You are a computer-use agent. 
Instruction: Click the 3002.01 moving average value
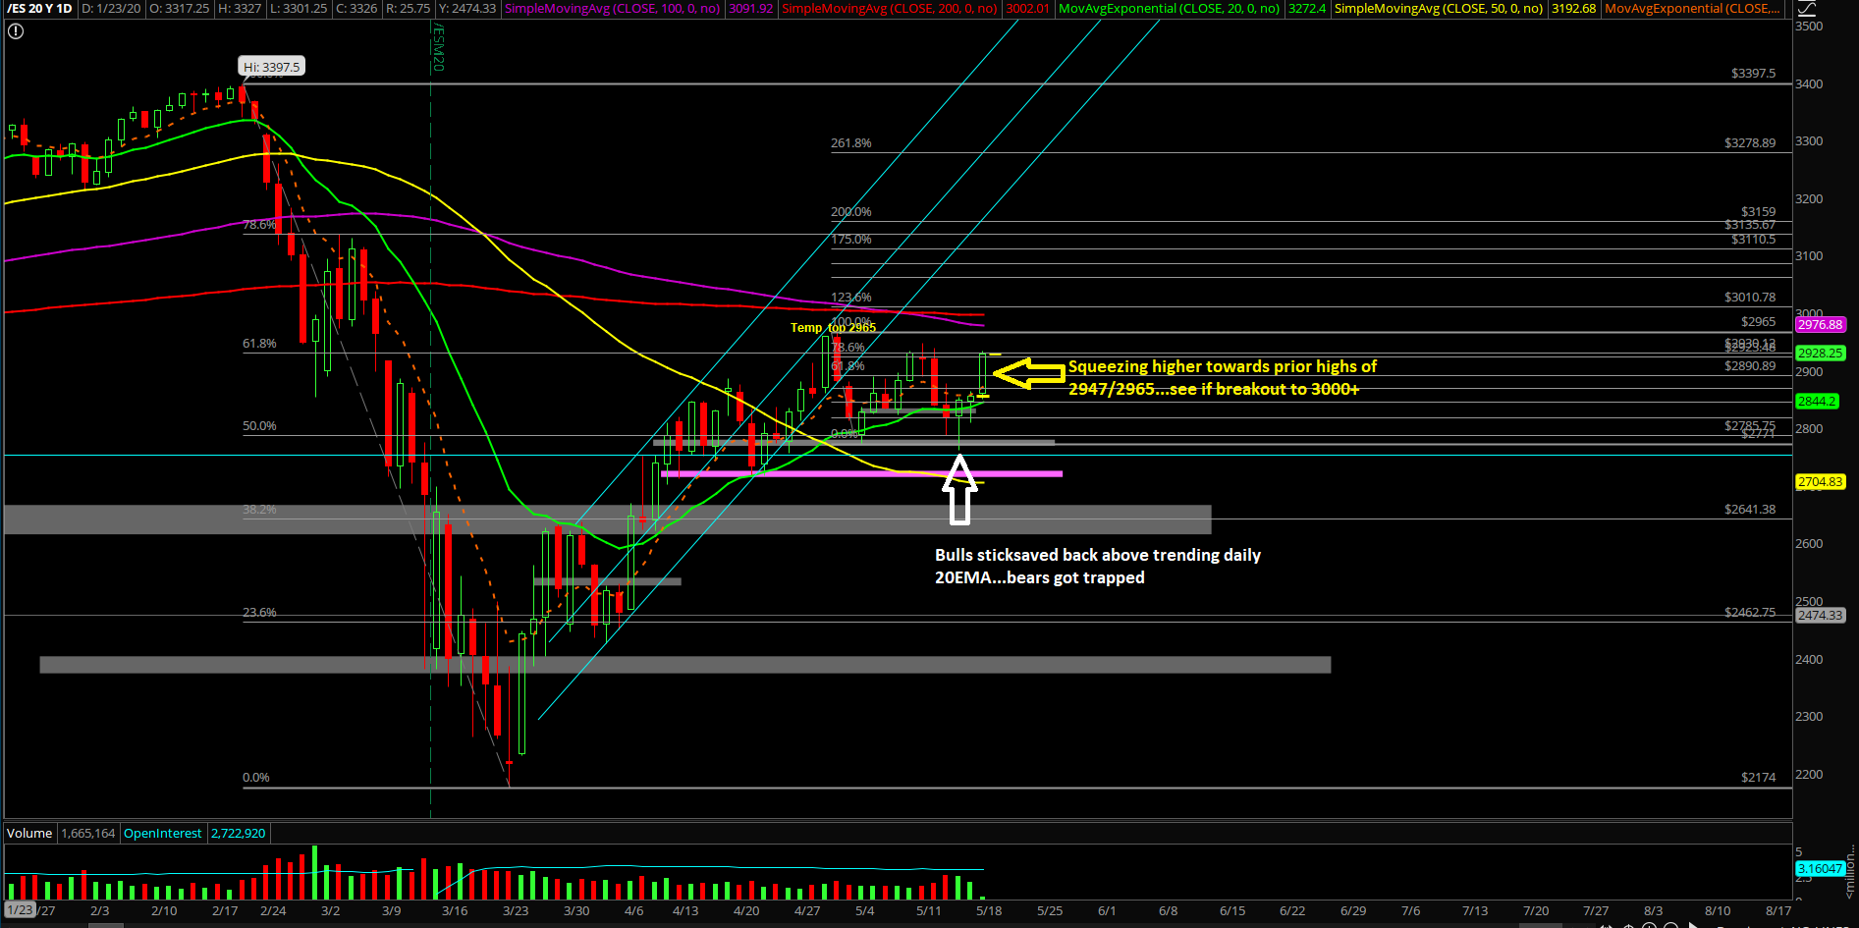[1027, 9]
